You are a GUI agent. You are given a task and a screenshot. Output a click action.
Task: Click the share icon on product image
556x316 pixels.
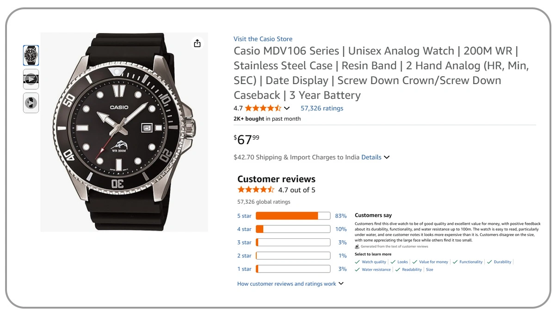tap(198, 43)
